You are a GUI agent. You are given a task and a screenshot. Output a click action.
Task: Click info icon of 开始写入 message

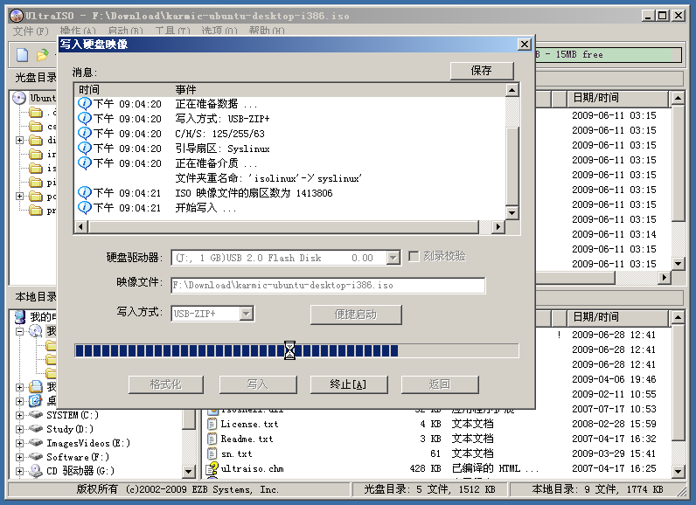click(84, 207)
